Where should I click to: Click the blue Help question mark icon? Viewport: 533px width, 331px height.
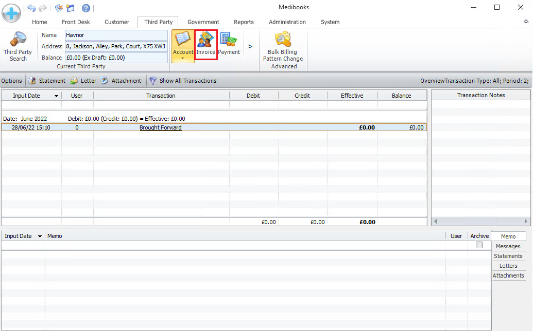point(86,8)
